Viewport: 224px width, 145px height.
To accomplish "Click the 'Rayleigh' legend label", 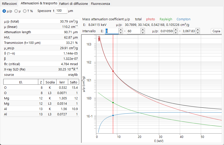I will point(166,19).
